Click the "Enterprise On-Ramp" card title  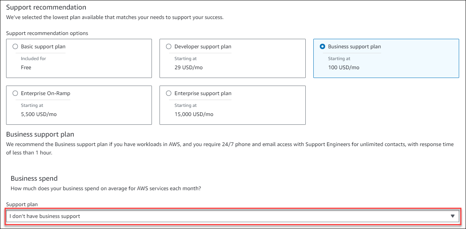(x=45, y=93)
